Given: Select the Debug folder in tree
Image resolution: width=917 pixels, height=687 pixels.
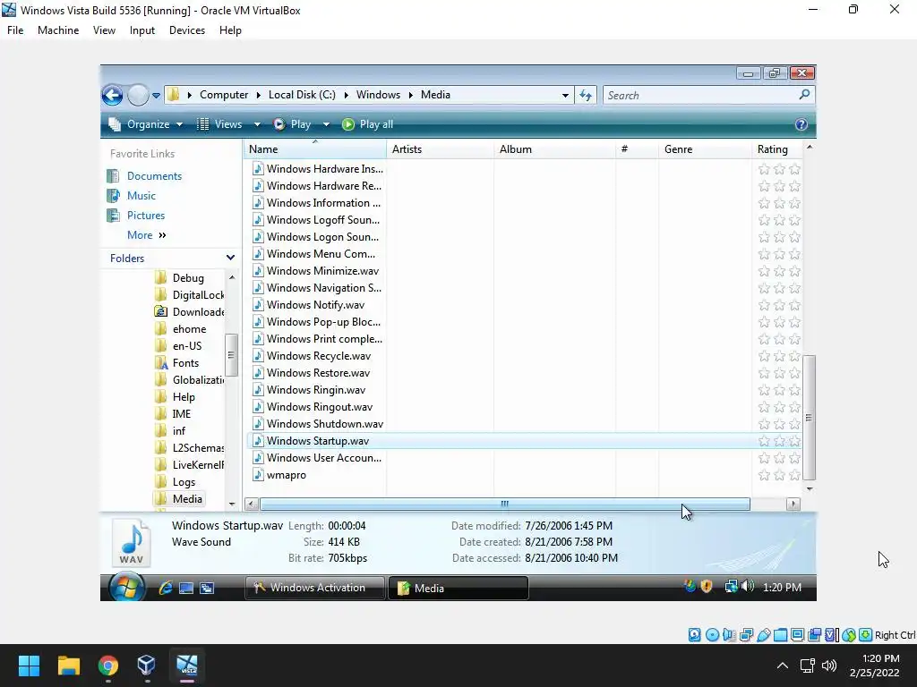Looking at the screenshot, I should pyautogui.click(x=188, y=278).
